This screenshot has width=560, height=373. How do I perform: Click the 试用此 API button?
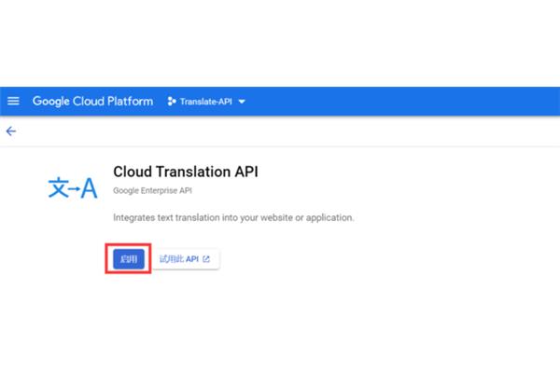coord(186,259)
